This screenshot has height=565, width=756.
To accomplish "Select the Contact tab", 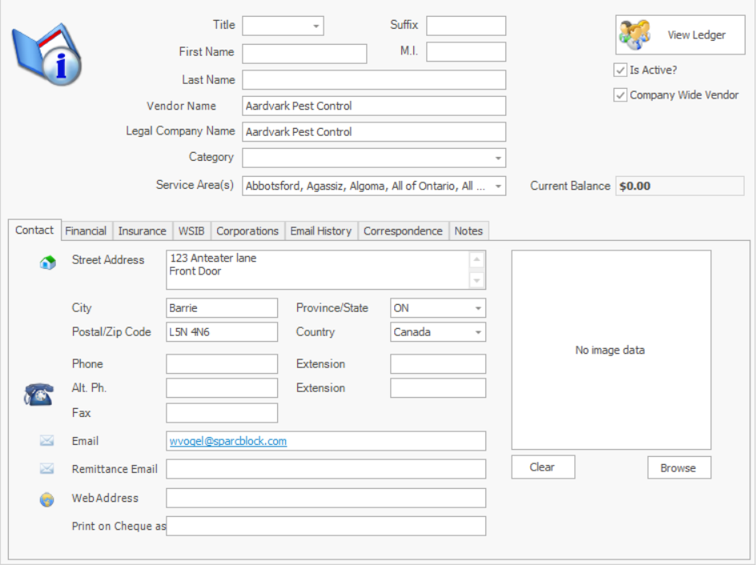I will pos(34,230).
